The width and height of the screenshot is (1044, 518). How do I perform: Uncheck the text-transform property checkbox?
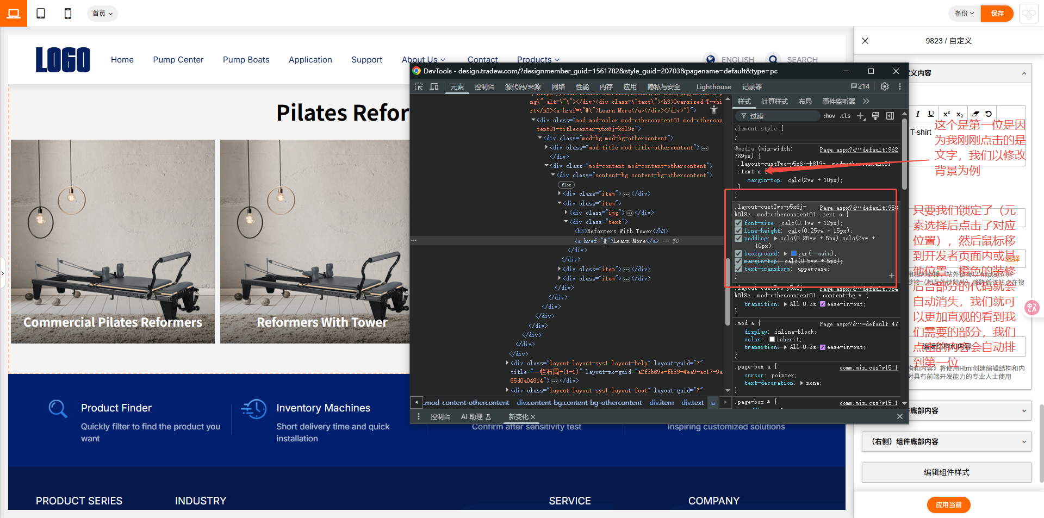(738, 269)
